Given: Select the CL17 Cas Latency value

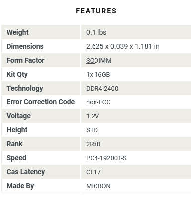Looking at the screenshot, I should pyautogui.click(x=94, y=172).
